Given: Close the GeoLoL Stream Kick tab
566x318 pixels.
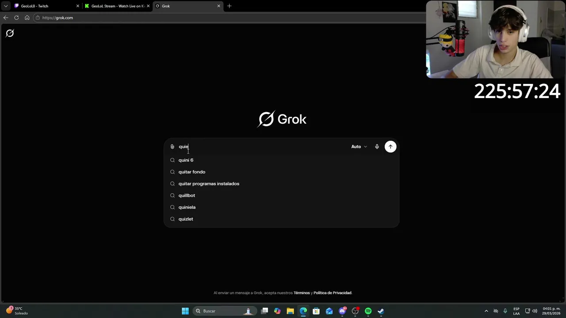Looking at the screenshot, I should 148,6.
